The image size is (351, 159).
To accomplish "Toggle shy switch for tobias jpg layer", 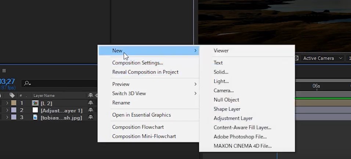I will (90, 117).
